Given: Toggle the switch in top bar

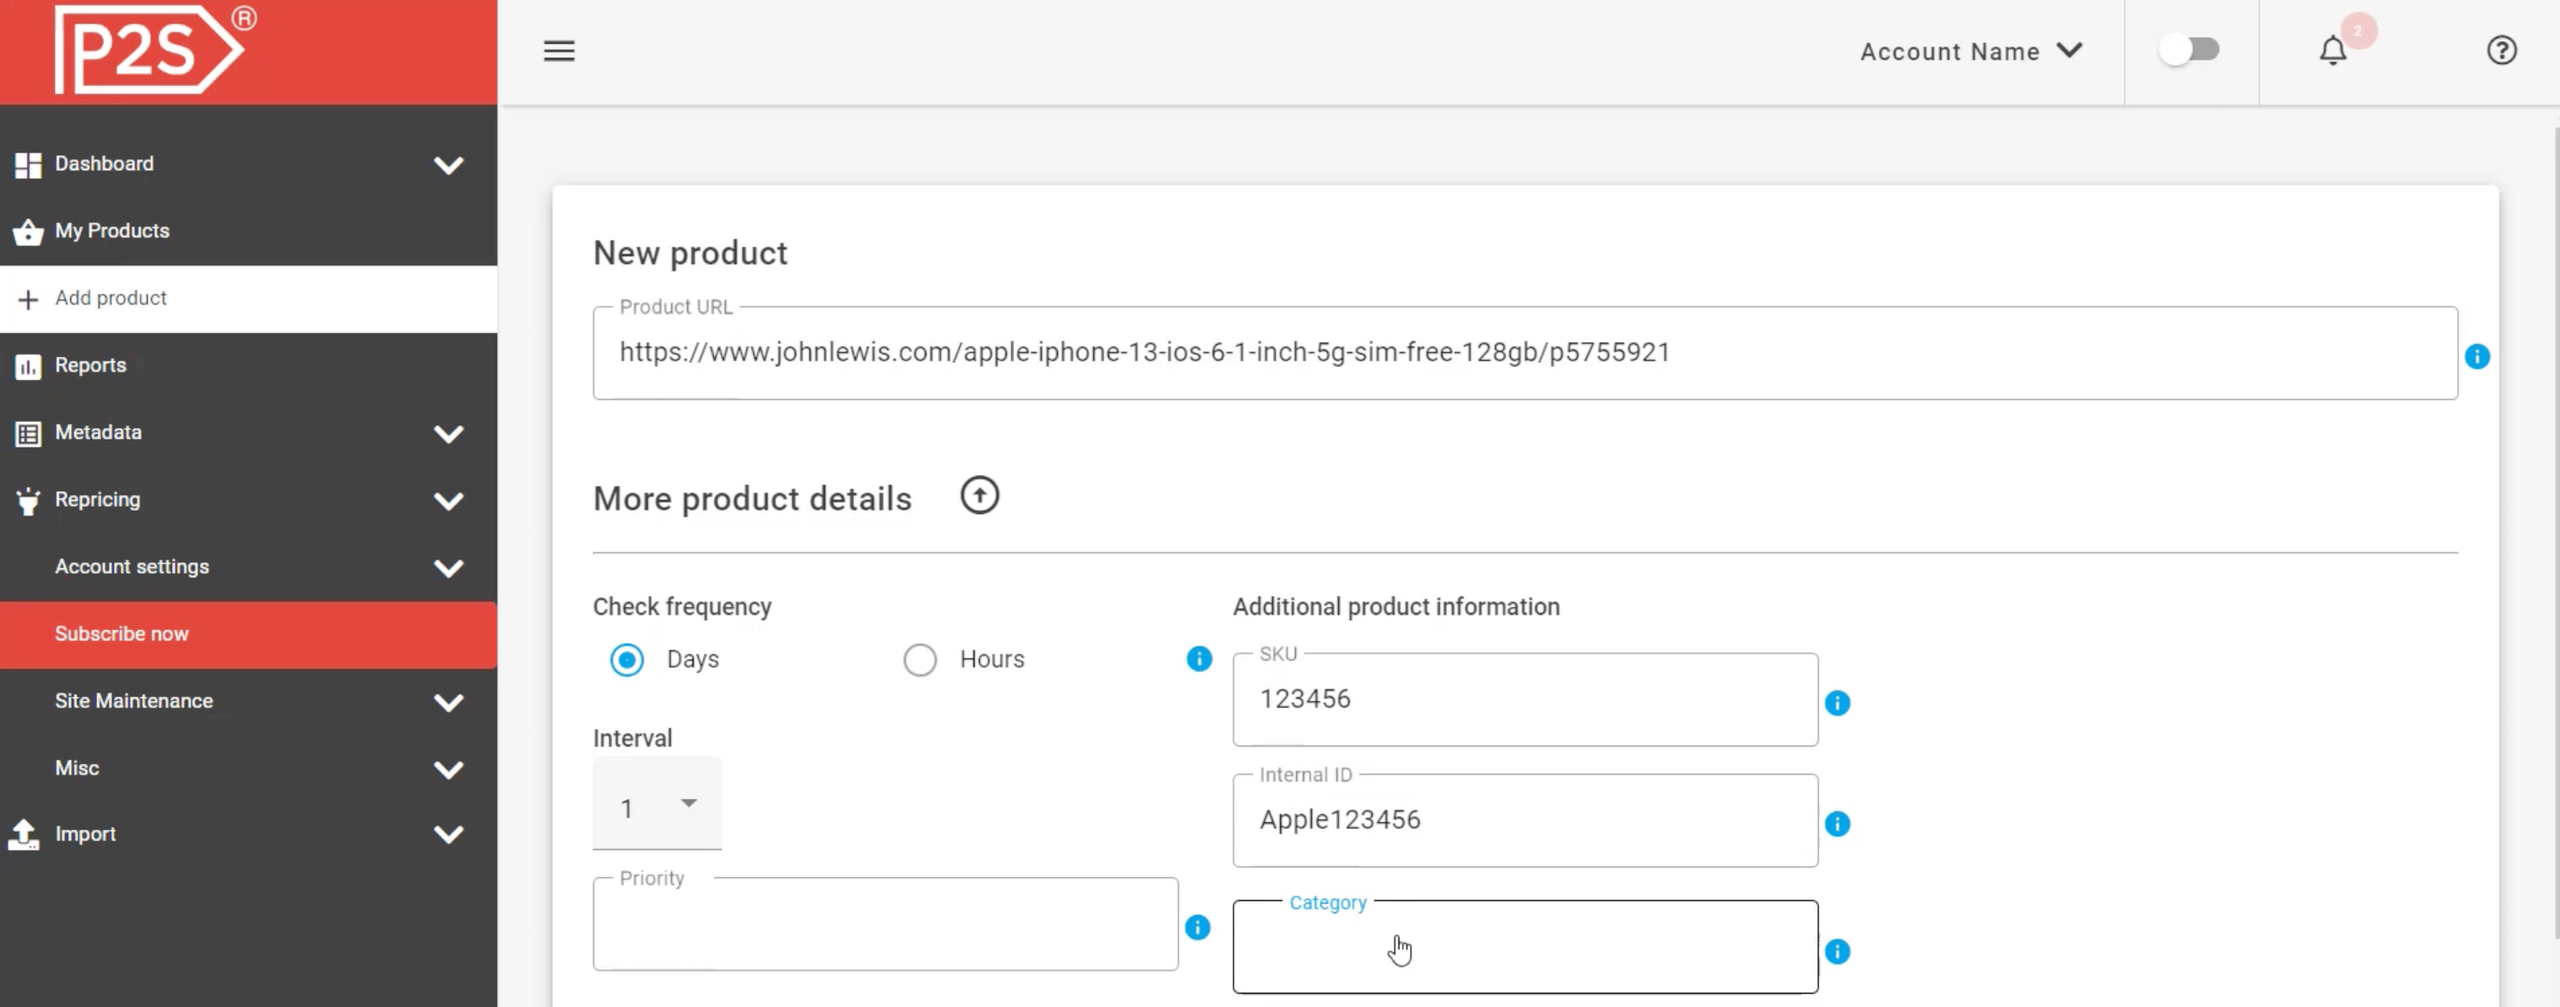Looking at the screenshot, I should click(x=2190, y=50).
